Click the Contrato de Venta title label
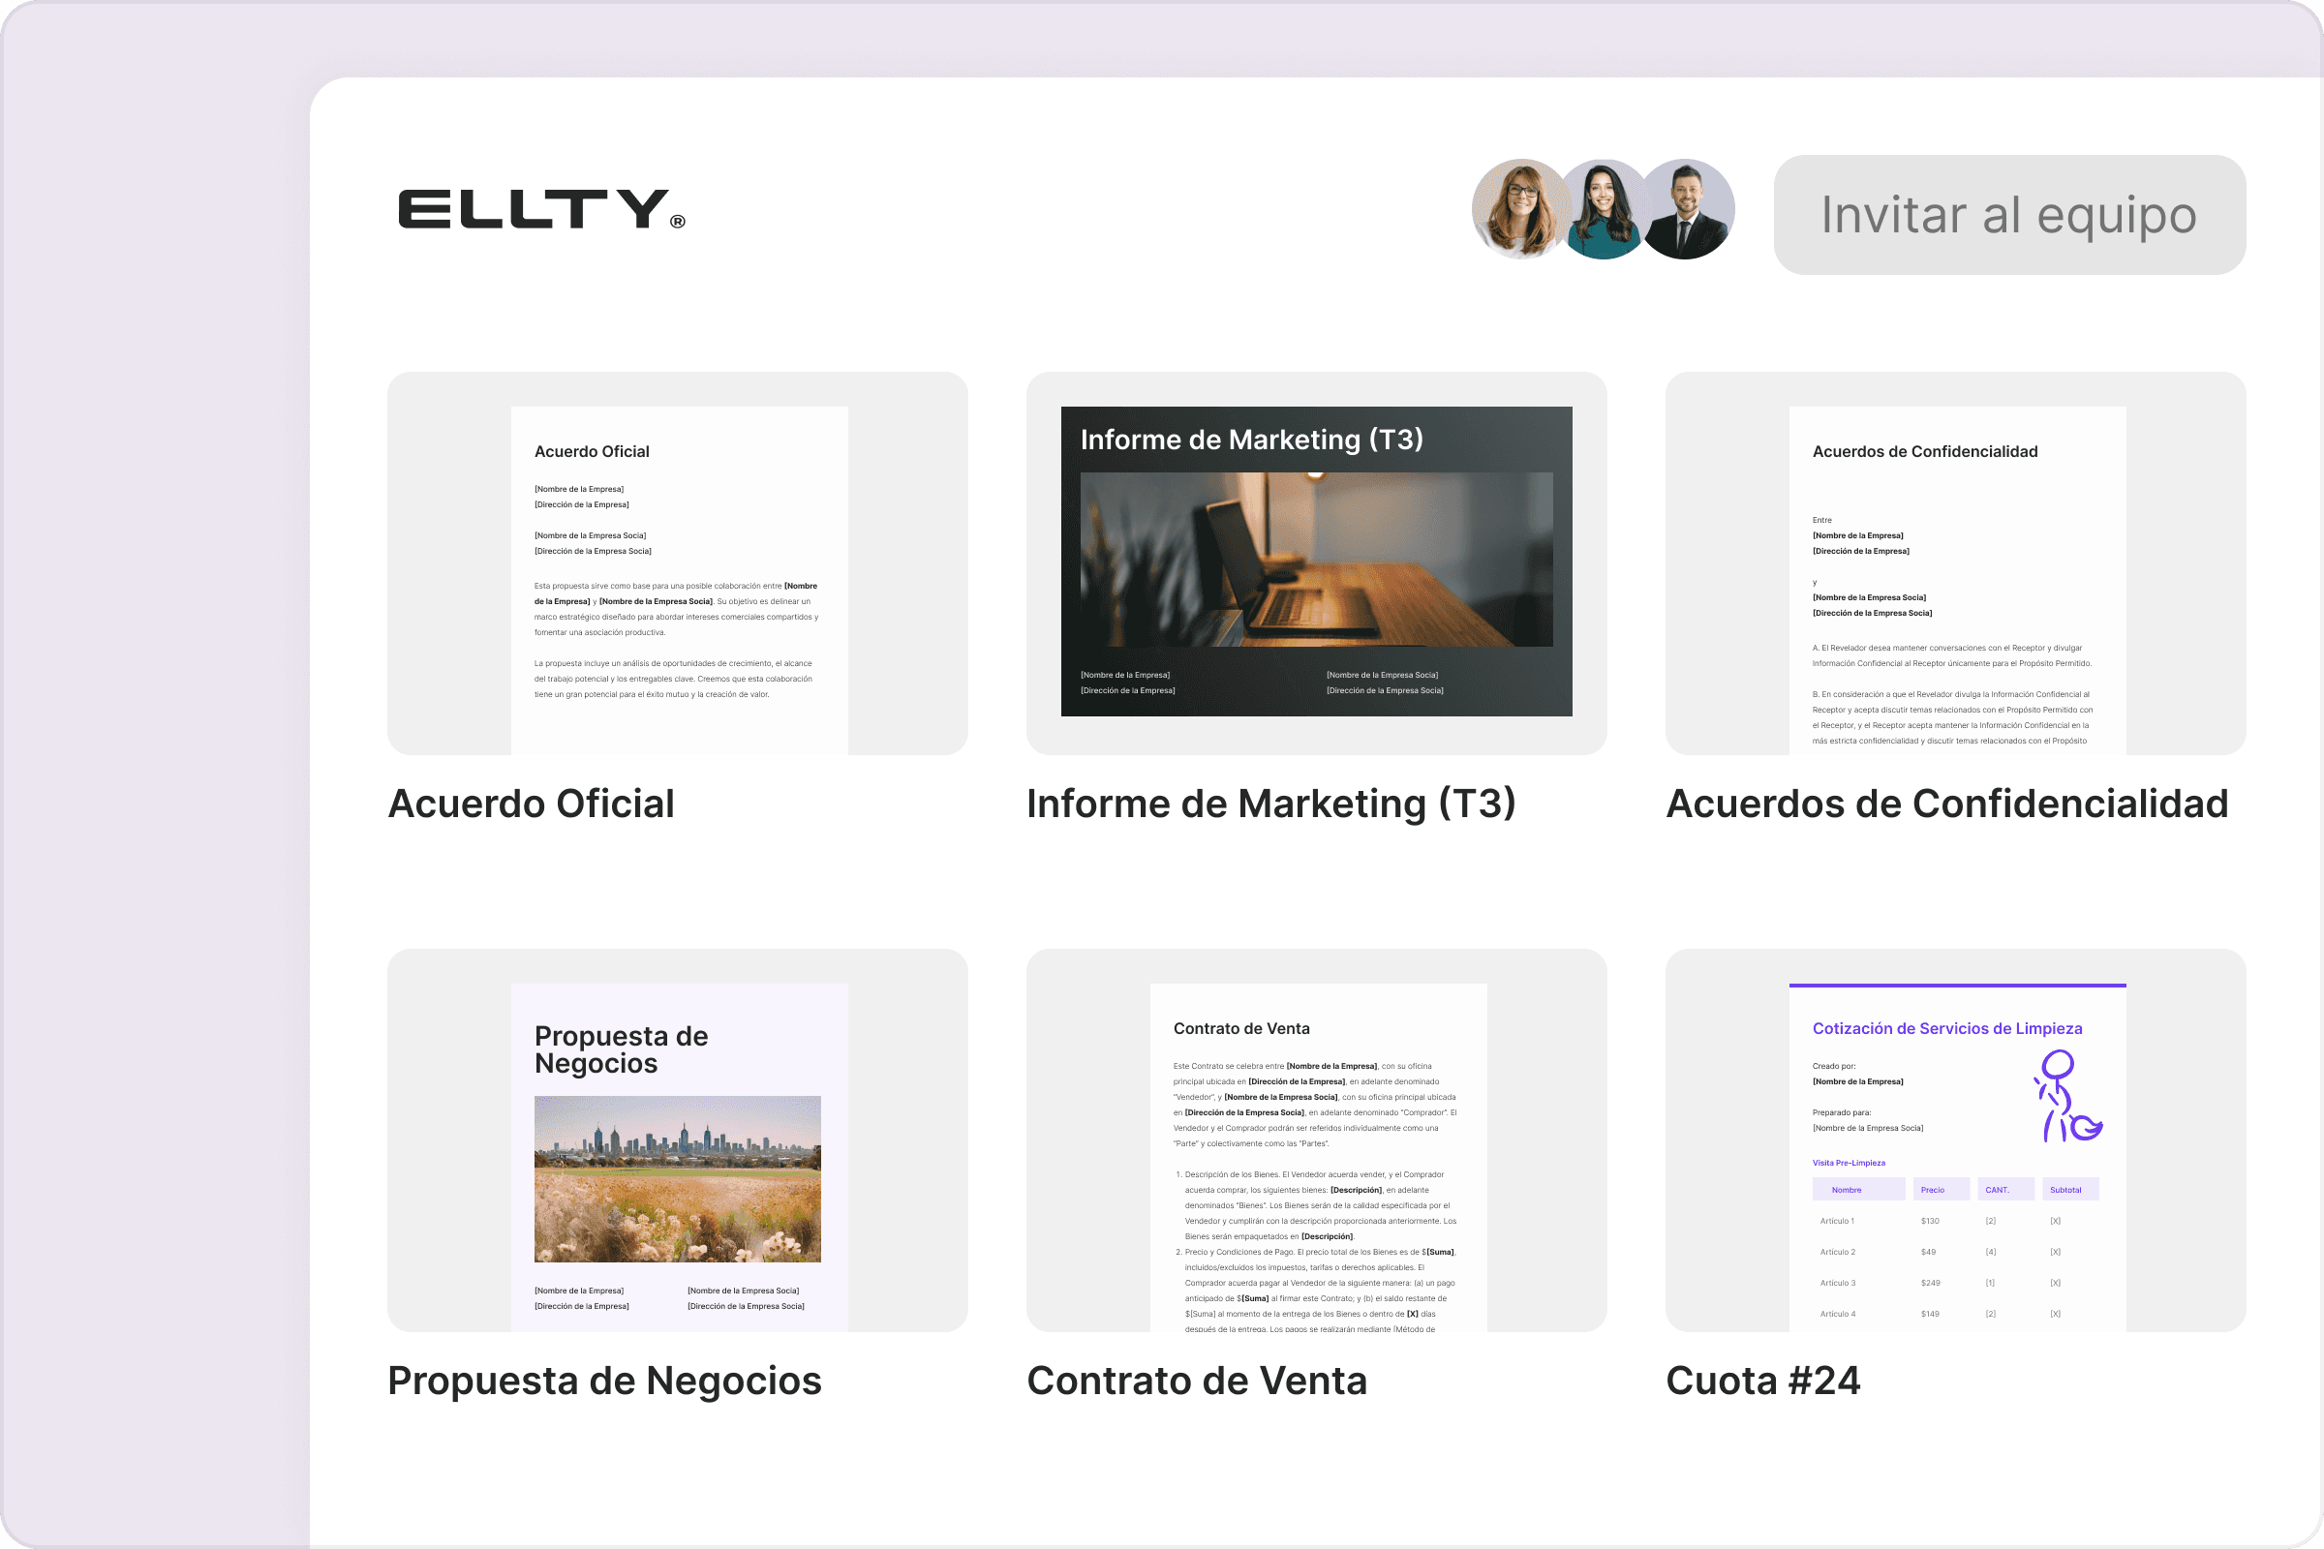 point(1197,1381)
